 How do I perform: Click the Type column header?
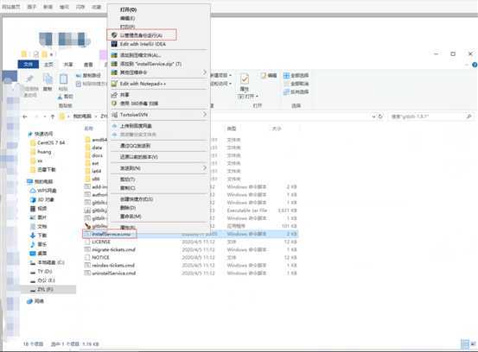pos(232,129)
